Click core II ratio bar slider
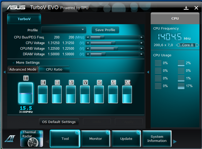The height and width of the screenshot is (149, 202). point(43,94)
